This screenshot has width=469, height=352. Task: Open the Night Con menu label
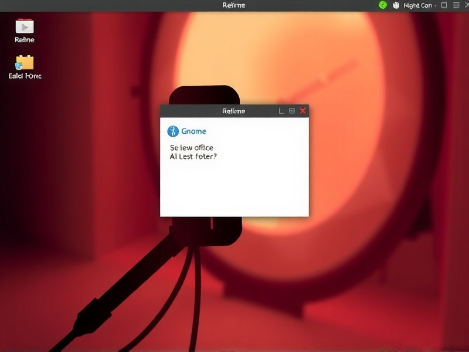tap(417, 5)
